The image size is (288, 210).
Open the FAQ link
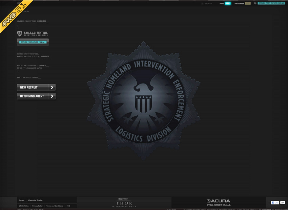point(68,206)
